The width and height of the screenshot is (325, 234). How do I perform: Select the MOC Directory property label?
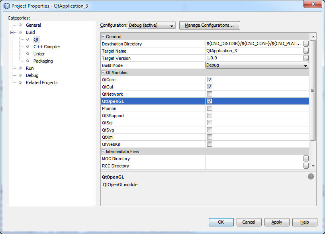116,159
